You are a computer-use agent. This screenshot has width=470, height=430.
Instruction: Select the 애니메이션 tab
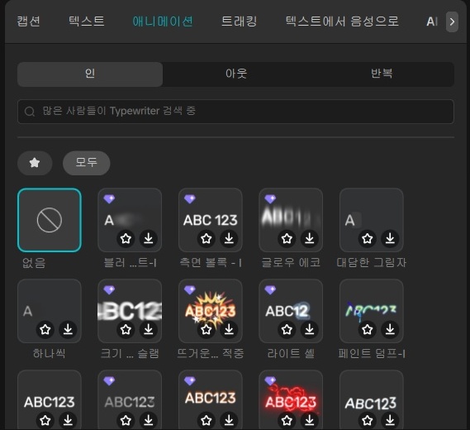tap(163, 21)
